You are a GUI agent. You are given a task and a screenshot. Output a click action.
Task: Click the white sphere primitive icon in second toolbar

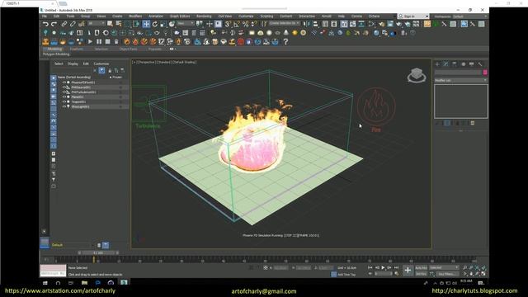pyautogui.click(x=269, y=33)
